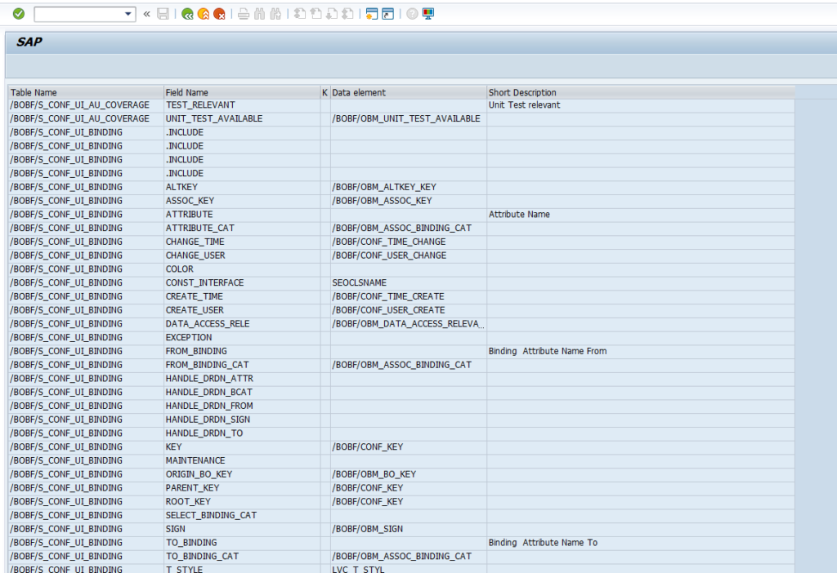Select the Table Name column header
Image resolution: width=837 pixels, height=573 pixels.
(86, 92)
